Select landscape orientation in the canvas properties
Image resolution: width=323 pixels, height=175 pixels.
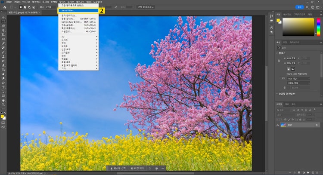pos(293,69)
